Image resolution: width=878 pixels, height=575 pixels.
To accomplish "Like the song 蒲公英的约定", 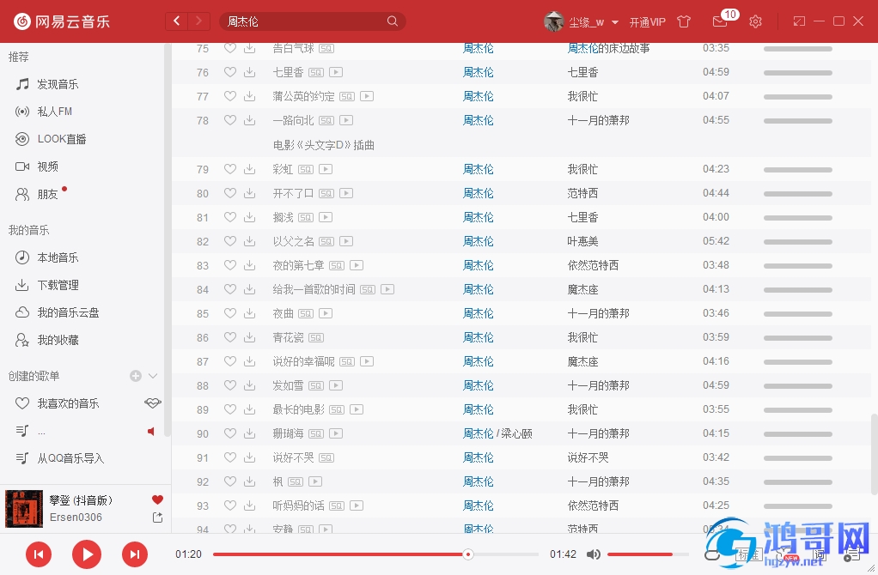I will (229, 96).
